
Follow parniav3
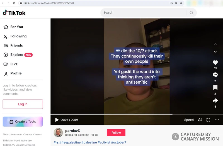(116, 133)
